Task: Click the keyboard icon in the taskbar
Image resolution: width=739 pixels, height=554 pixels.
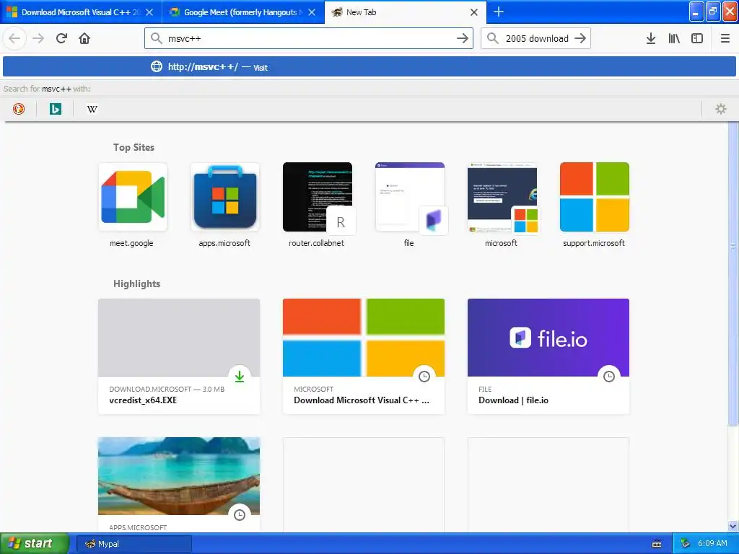Action: click(x=656, y=544)
